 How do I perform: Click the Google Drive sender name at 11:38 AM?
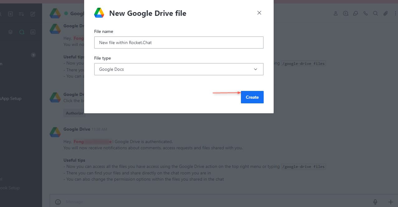(x=77, y=129)
